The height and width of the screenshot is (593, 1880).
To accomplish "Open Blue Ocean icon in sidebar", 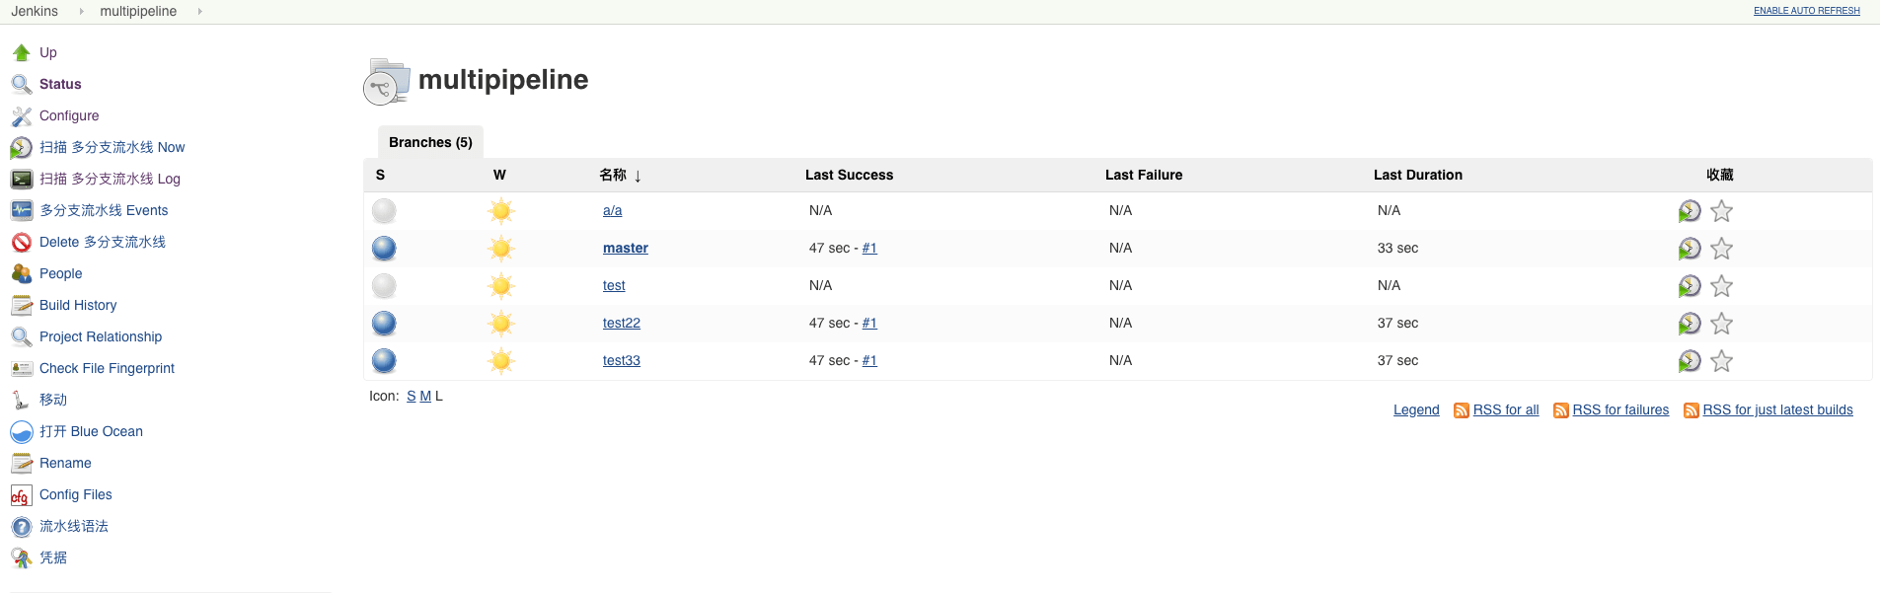I will [x=22, y=432].
